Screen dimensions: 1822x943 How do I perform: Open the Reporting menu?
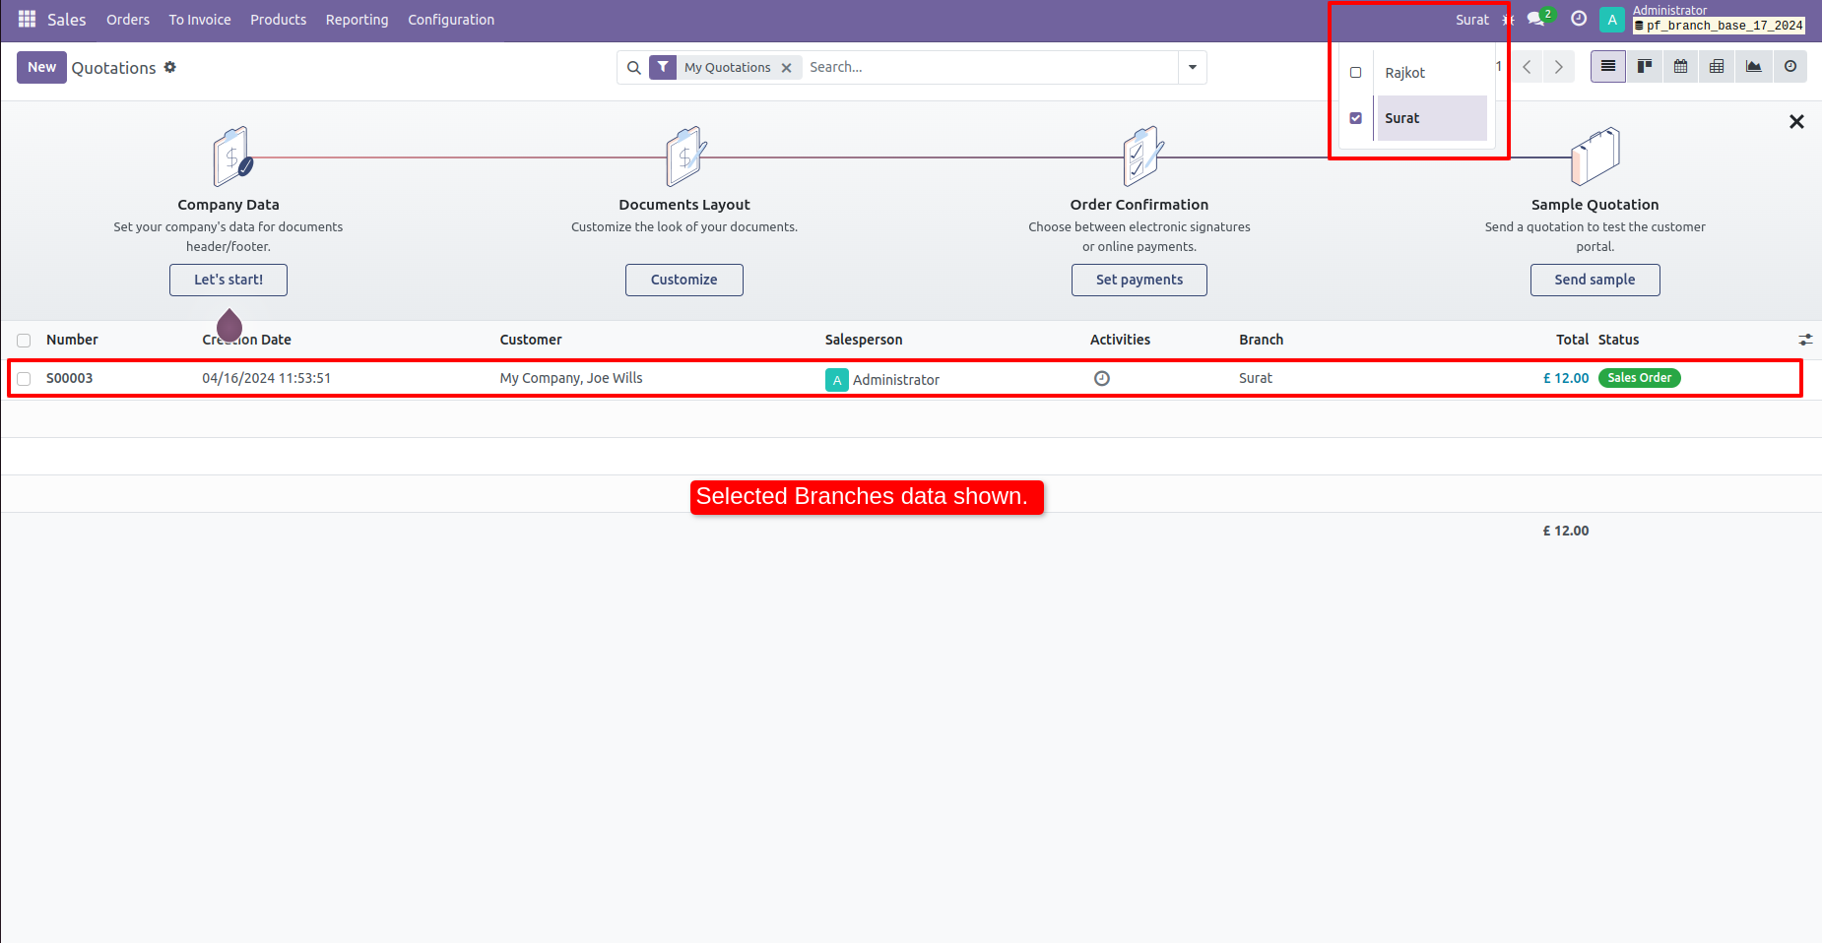(x=357, y=20)
